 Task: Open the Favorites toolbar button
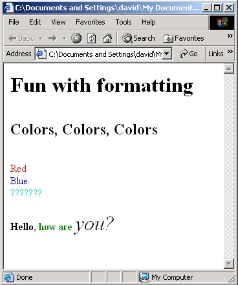(x=184, y=38)
